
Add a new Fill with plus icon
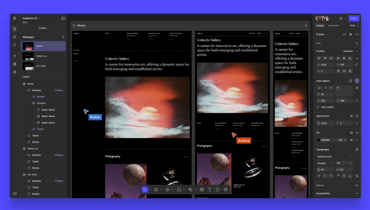357,133
